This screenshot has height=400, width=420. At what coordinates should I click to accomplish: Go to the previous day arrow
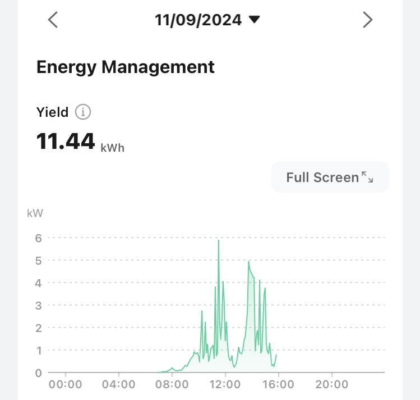[53, 20]
